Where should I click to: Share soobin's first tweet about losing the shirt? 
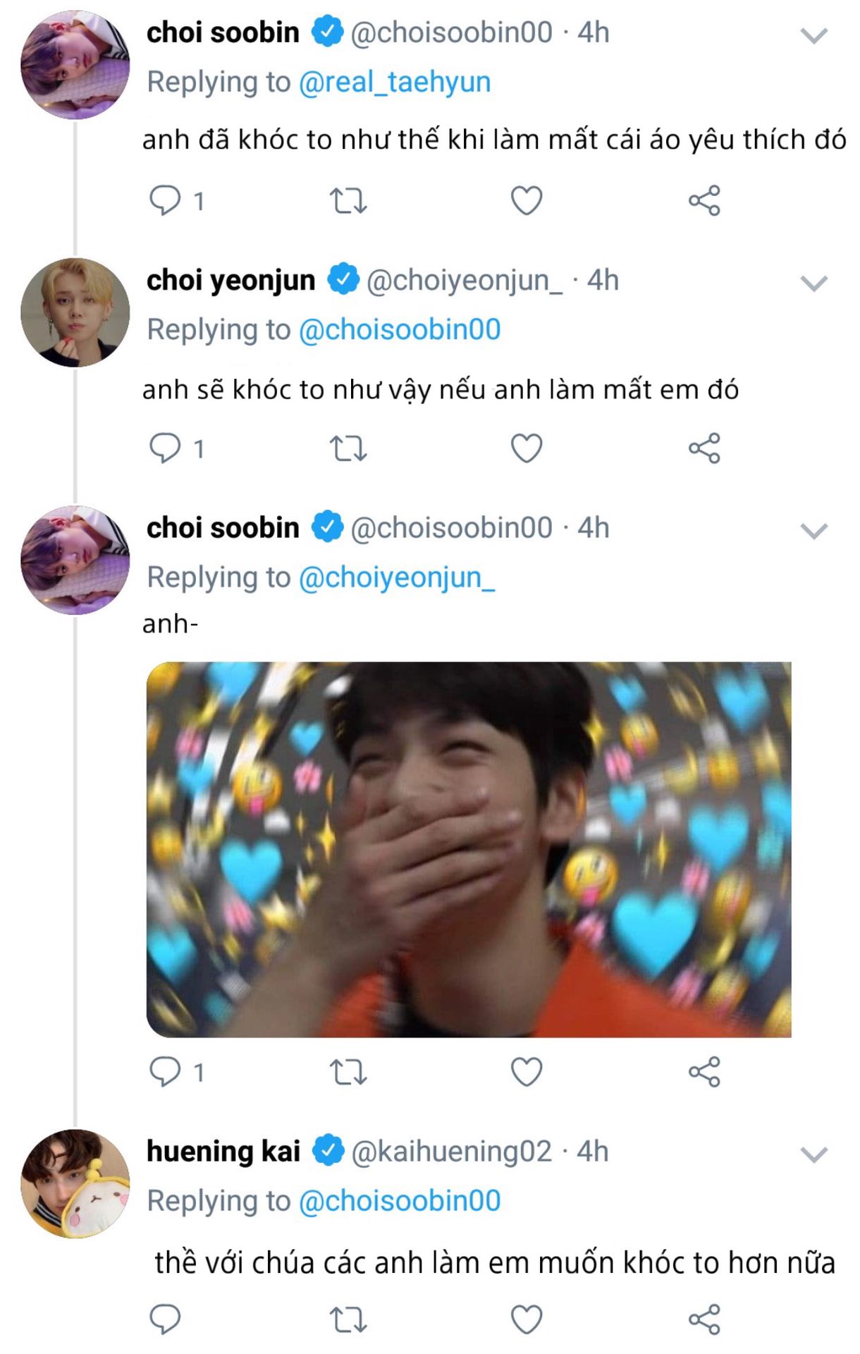tap(704, 200)
